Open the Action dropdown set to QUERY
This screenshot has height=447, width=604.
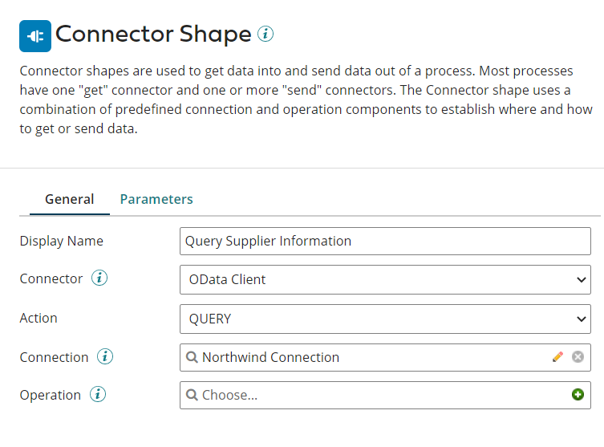385,319
